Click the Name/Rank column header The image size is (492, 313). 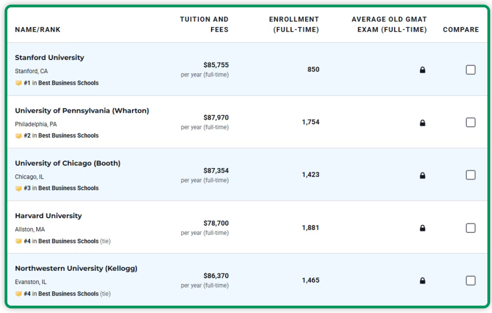(x=38, y=29)
